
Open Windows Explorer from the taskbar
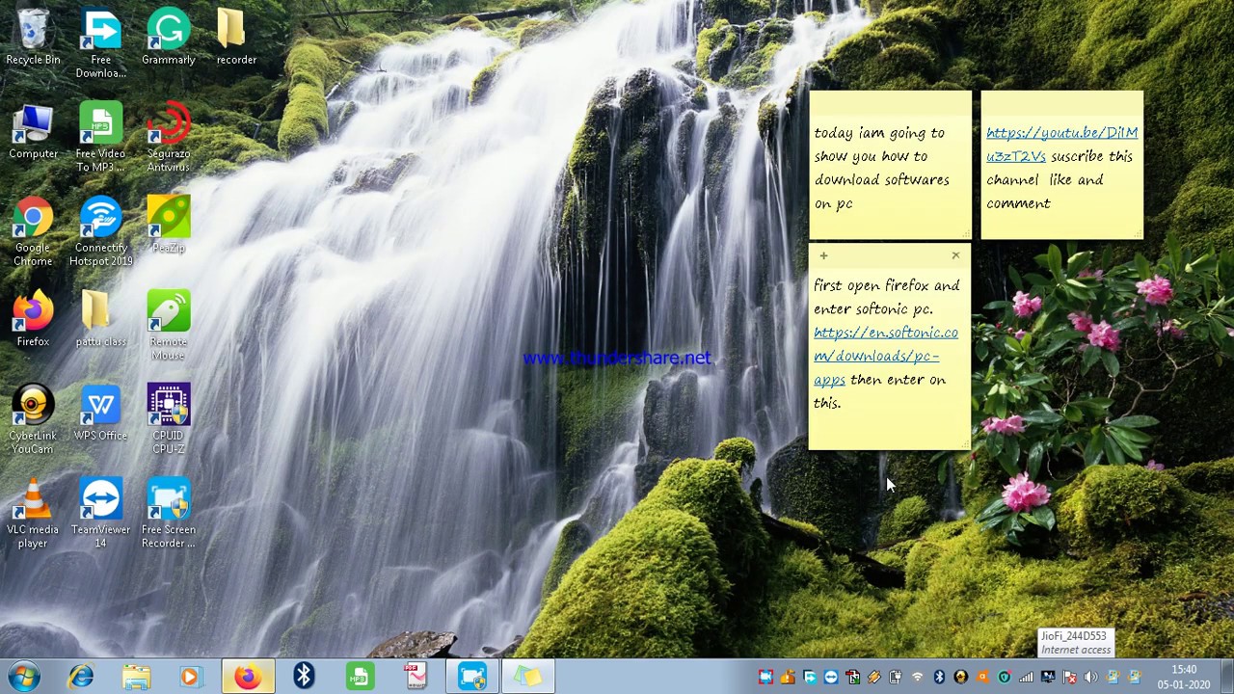coord(136,677)
